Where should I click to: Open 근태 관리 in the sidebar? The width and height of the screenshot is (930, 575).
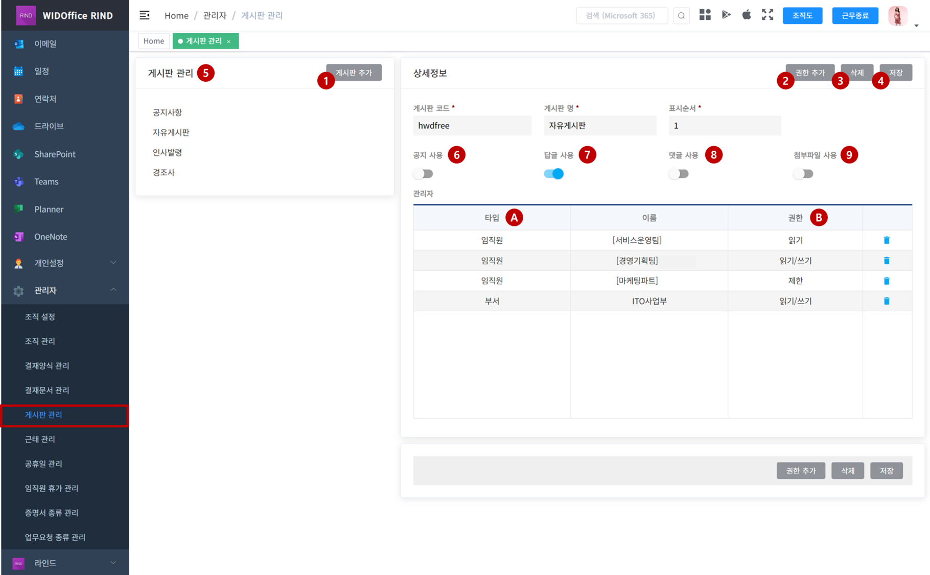click(x=40, y=439)
